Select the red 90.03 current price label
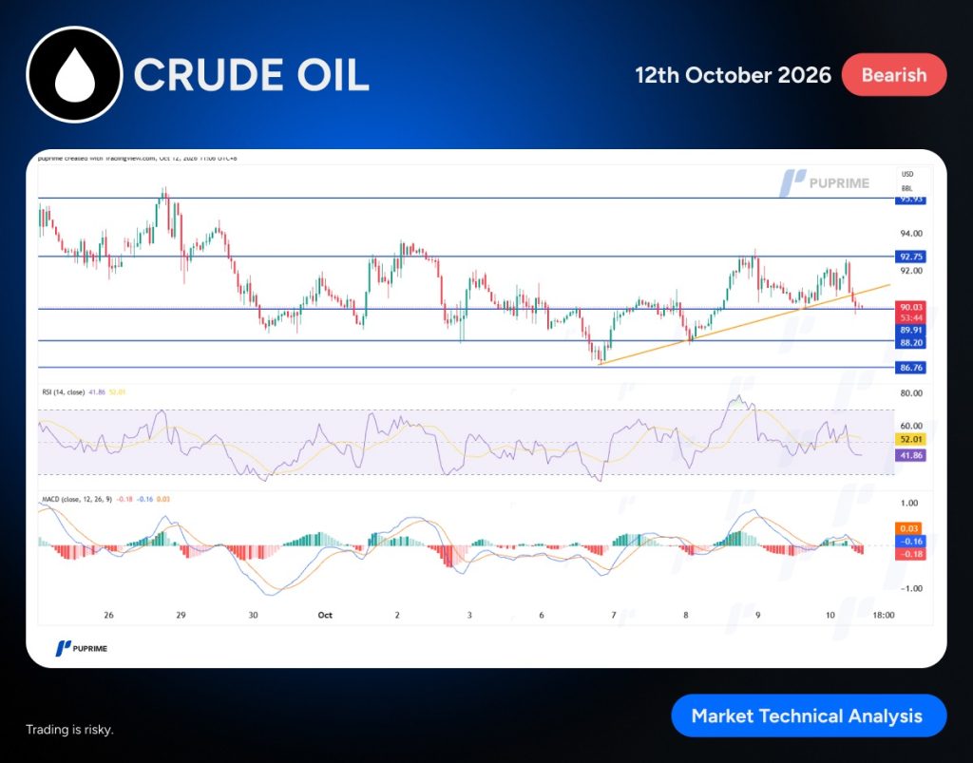Screen dimensions: 973x763 pos(910,307)
